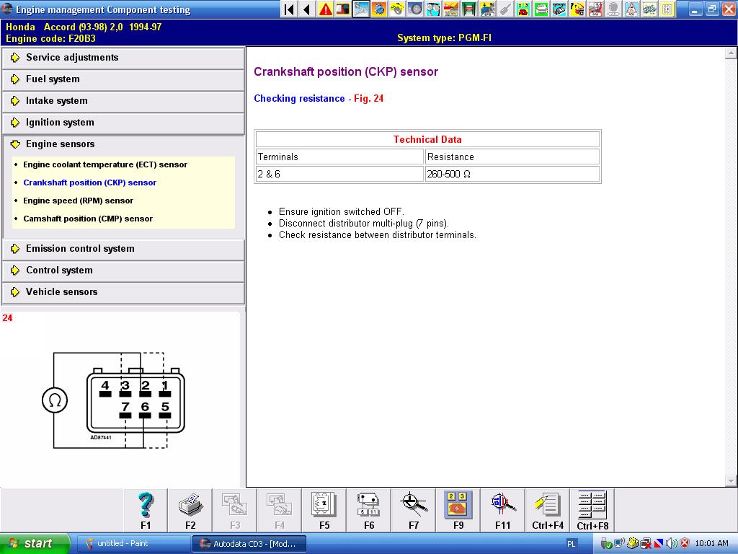The width and height of the screenshot is (738, 554).
Task: Open the red warning triangle icon
Action: coord(325,9)
